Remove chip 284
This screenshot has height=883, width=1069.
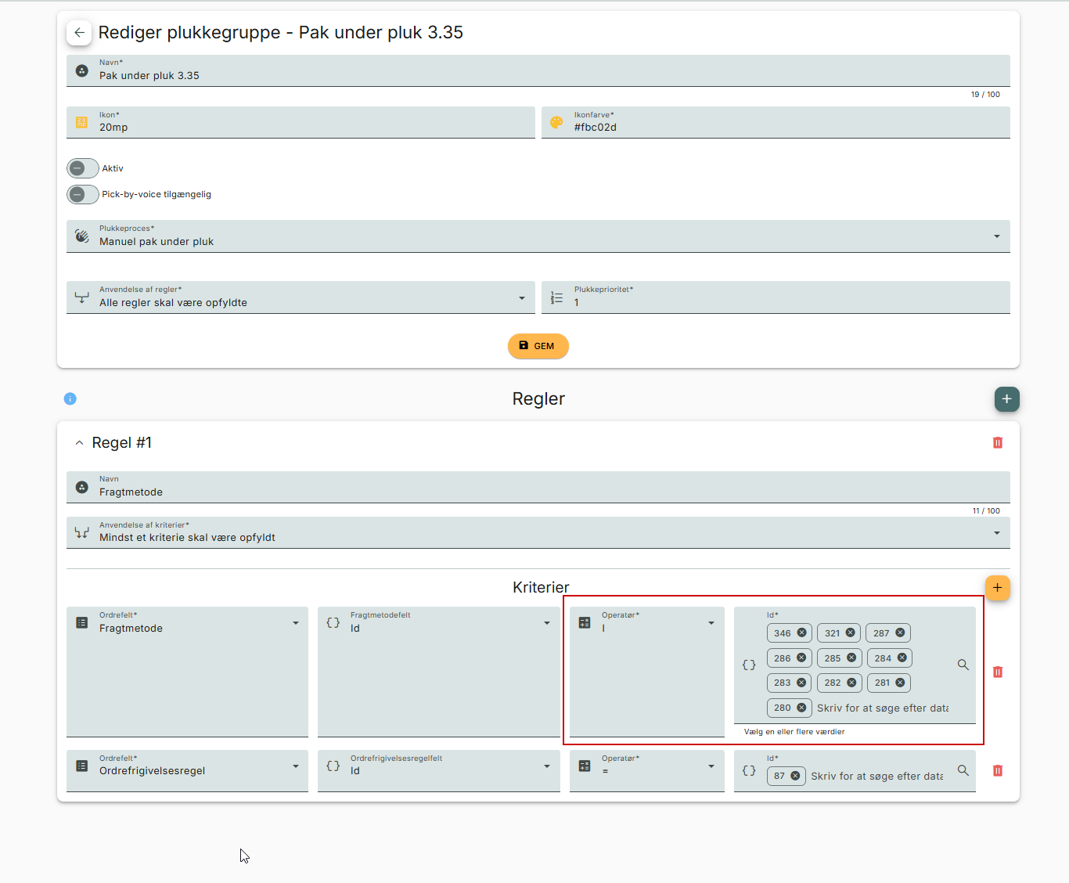point(902,658)
